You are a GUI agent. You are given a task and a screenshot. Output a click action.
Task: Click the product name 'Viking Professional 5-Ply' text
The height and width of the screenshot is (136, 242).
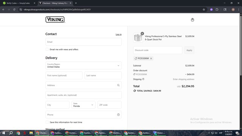tap(163, 38)
